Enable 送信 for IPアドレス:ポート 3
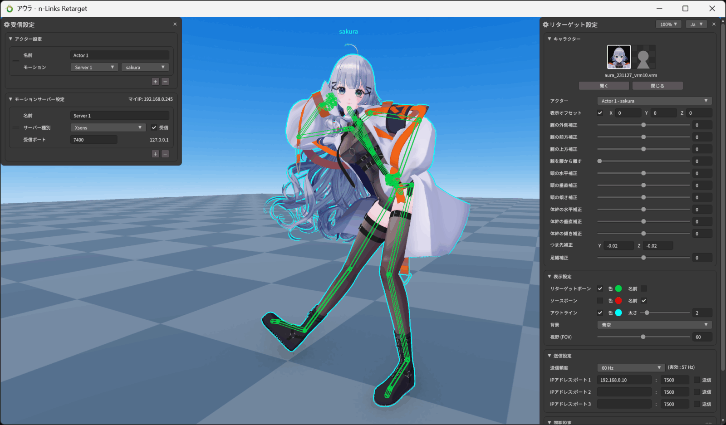The image size is (726, 425). coord(697,404)
